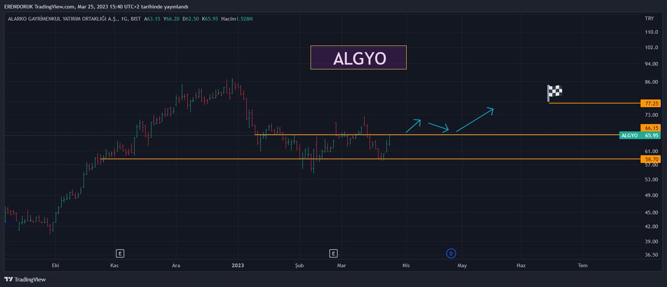Screen dimensions: 667x287
Task: Click the 110.0 price axis label
Action: tap(651, 32)
